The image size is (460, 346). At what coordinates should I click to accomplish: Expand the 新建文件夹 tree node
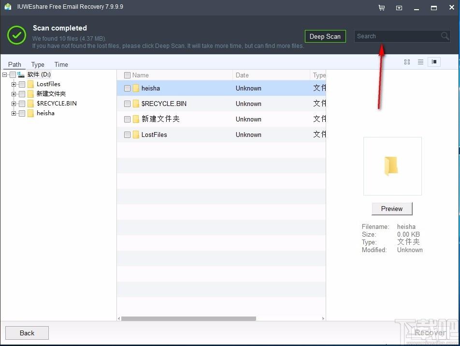pos(14,94)
